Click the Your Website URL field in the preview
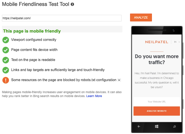The image size is (185, 134). tap(157, 102)
